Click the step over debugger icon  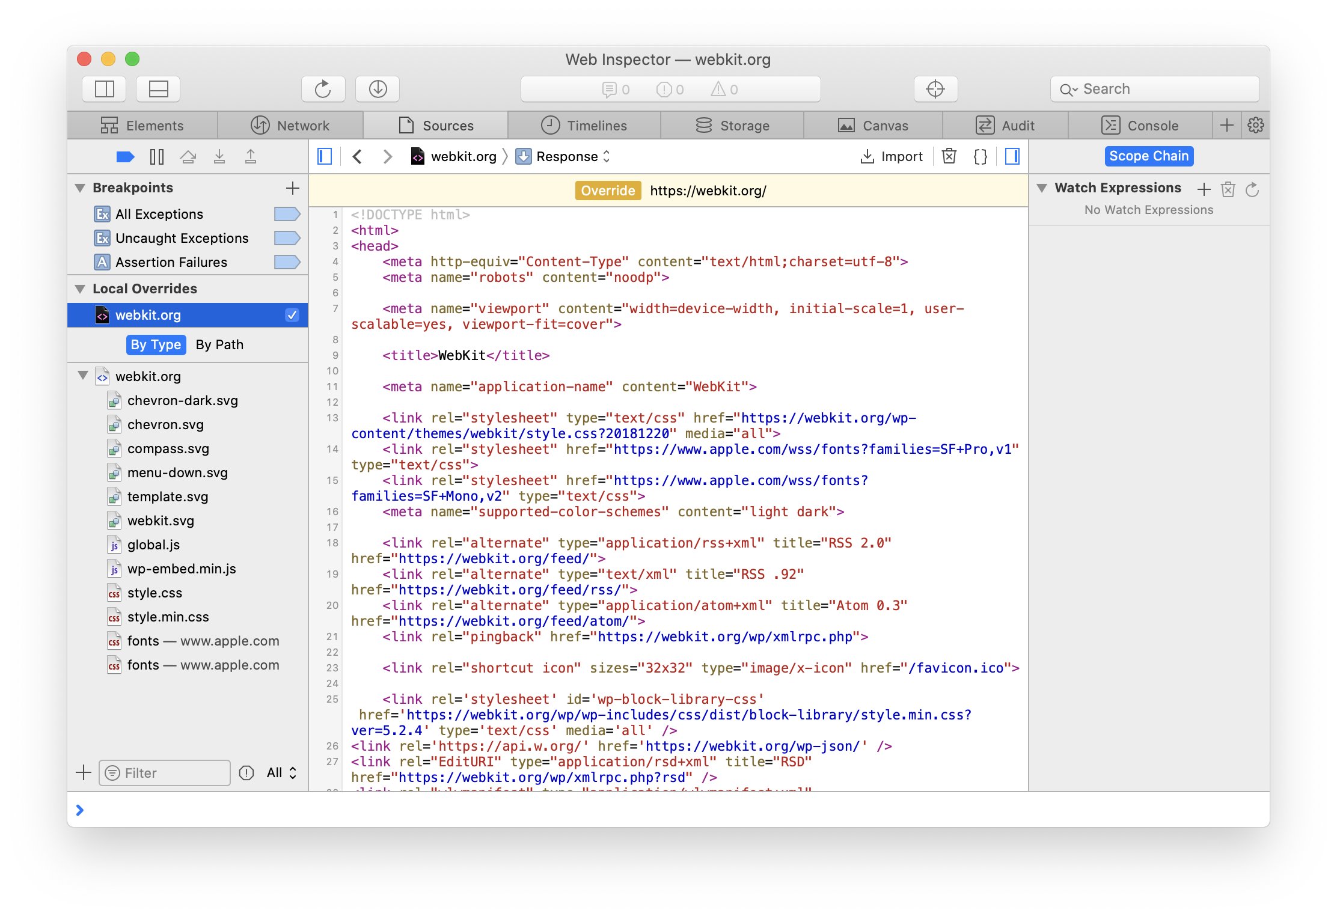pyautogui.click(x=188, y=157)
